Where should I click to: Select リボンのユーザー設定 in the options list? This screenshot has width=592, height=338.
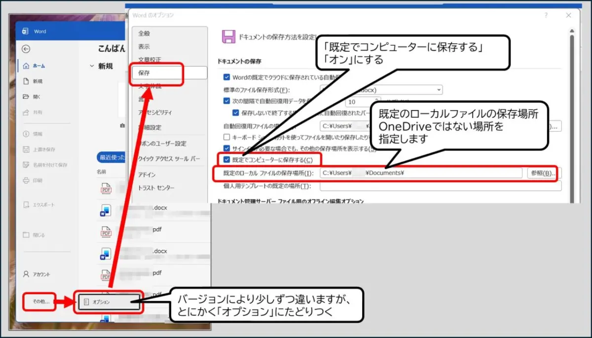[x=162, y=144]
